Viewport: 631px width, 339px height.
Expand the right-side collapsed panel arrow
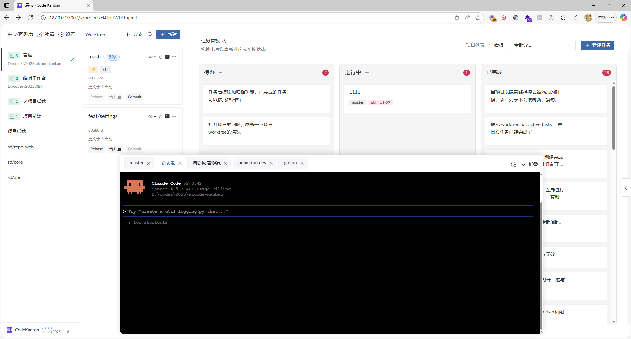(626, 188)
